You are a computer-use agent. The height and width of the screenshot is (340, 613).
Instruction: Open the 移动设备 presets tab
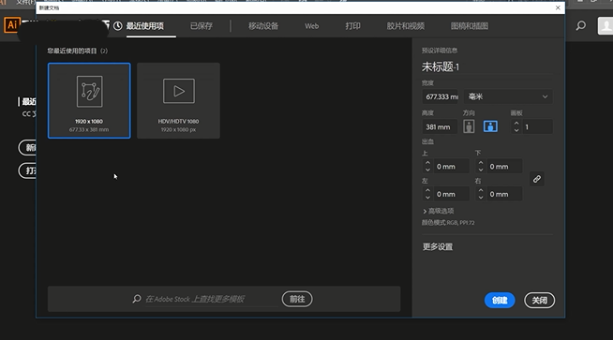coord(263,26)
